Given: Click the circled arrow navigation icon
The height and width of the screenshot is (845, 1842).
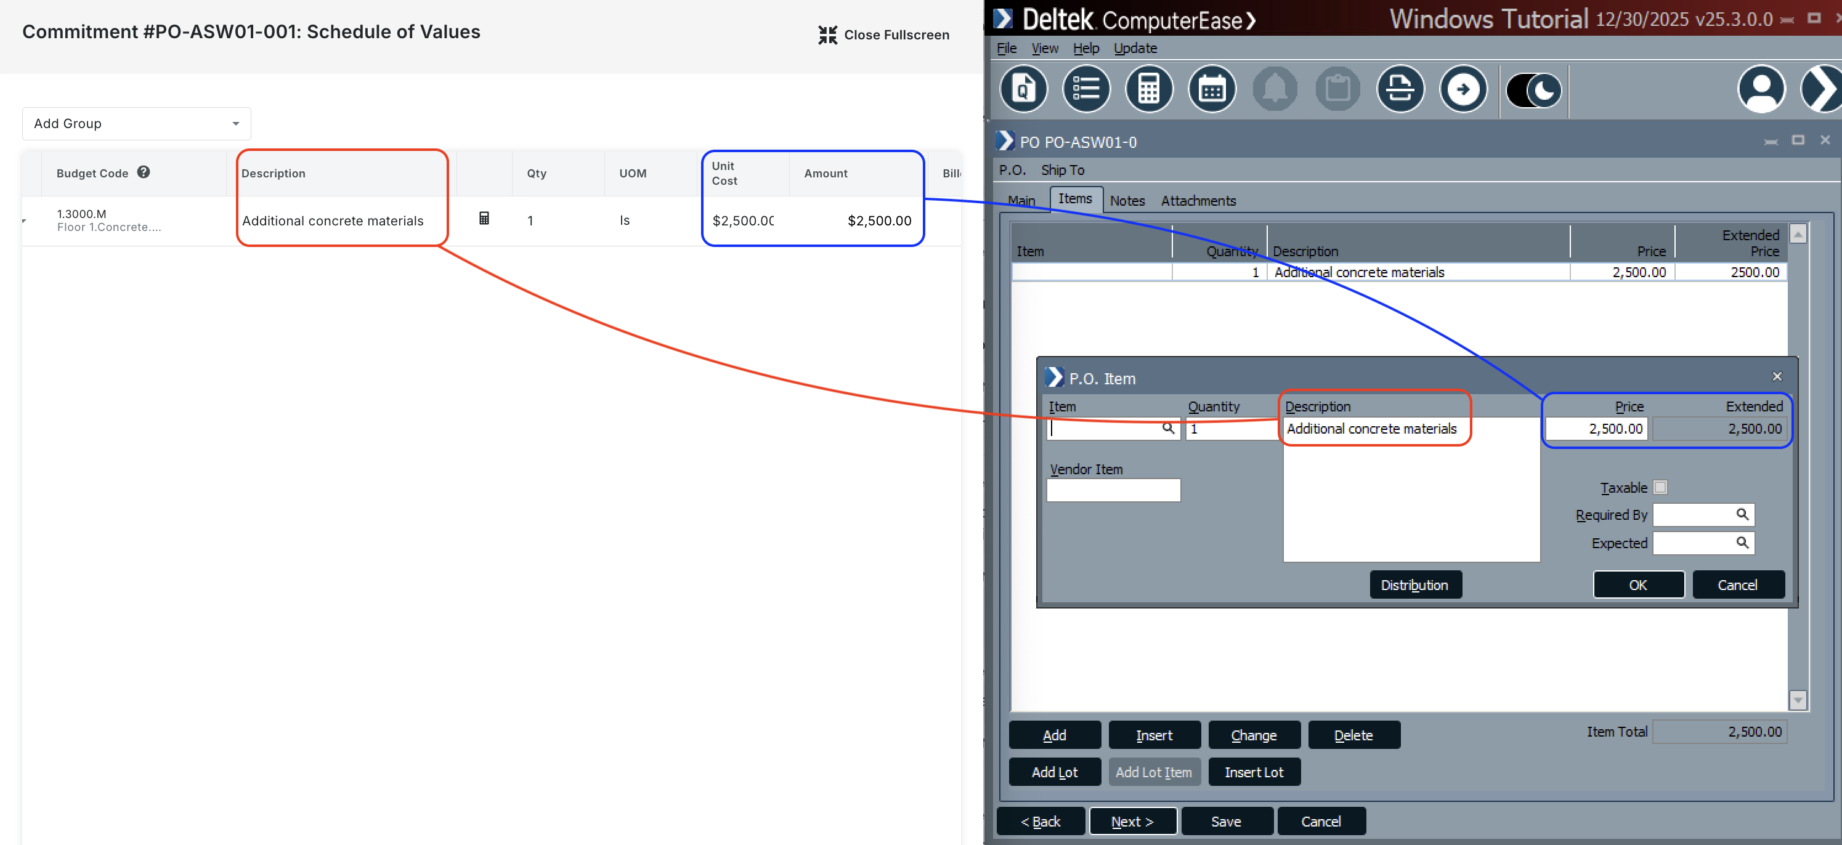Looking at the screenshot, I should point(1463,89).
